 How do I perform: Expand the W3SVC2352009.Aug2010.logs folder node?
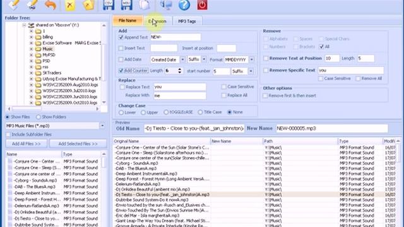click(31, 84)
